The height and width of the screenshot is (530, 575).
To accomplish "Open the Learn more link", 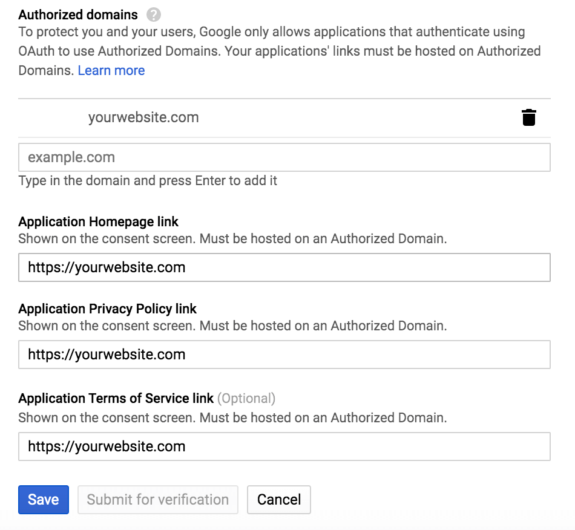I will tap(111, 71).
